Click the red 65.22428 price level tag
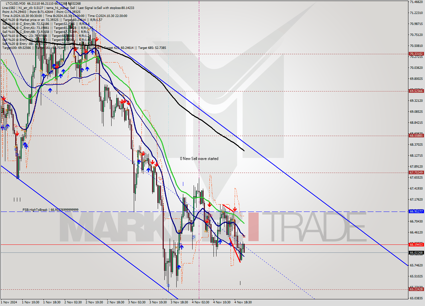Viewport: 425px width, 306px height. (x=416, y=289)
